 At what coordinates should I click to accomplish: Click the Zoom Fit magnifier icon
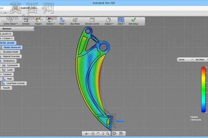[108, 134]
